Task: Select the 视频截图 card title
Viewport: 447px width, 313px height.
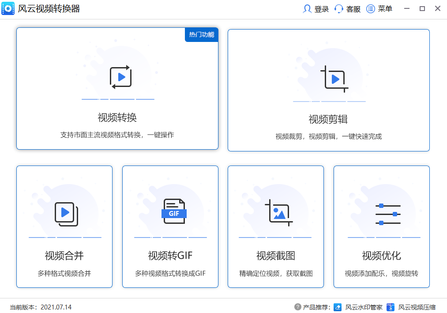Action: pyautogui.click(x=276, y=255)
